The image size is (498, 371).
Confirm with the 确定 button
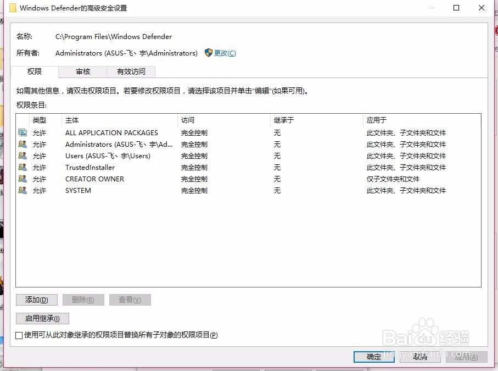point(374,357)
